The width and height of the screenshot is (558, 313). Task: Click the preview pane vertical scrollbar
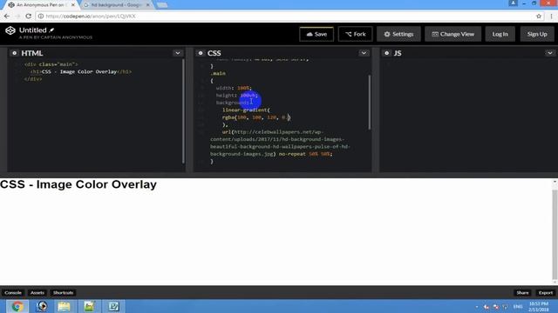pyautogui.click(x=555, y=234)
